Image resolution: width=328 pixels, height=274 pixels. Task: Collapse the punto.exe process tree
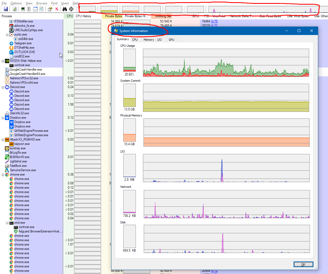(x=7, y=34)
